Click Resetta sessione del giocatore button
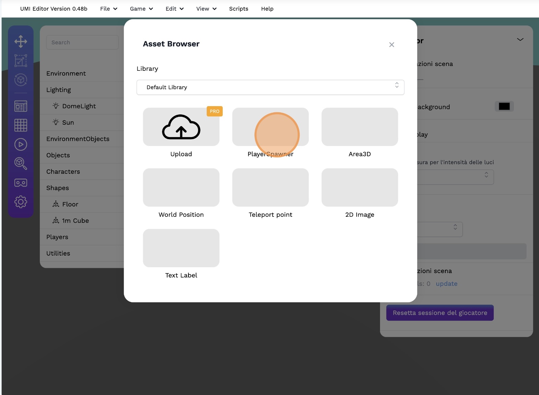Image resolution: width=539 pixels, height=395 pixels. 440,313
